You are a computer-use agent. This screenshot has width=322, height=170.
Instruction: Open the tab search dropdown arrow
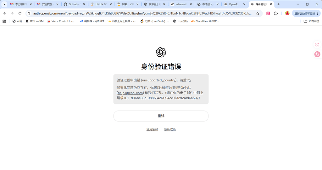click(4, 4)
